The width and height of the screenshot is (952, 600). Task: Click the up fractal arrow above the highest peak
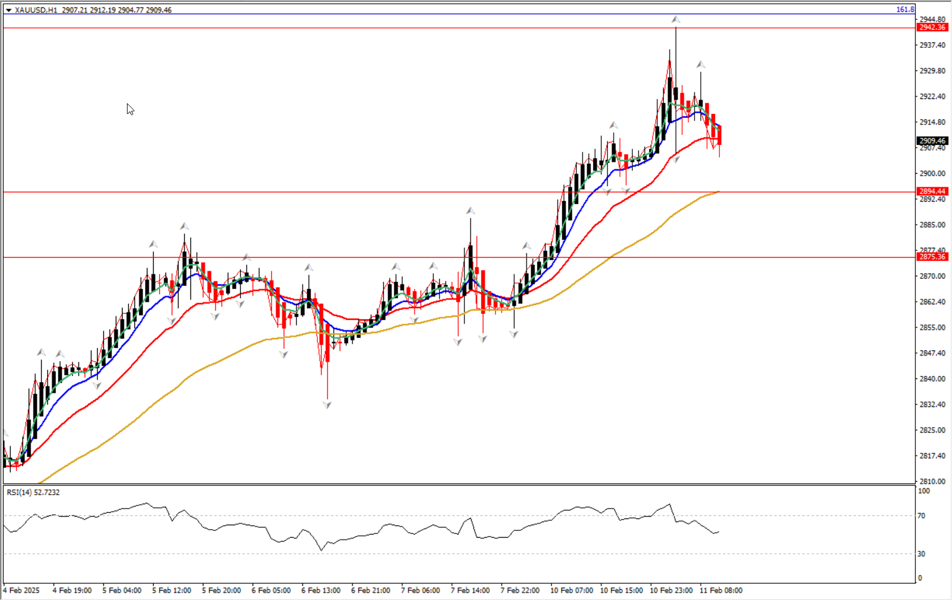pyautogui.click(x=676, y=20)
